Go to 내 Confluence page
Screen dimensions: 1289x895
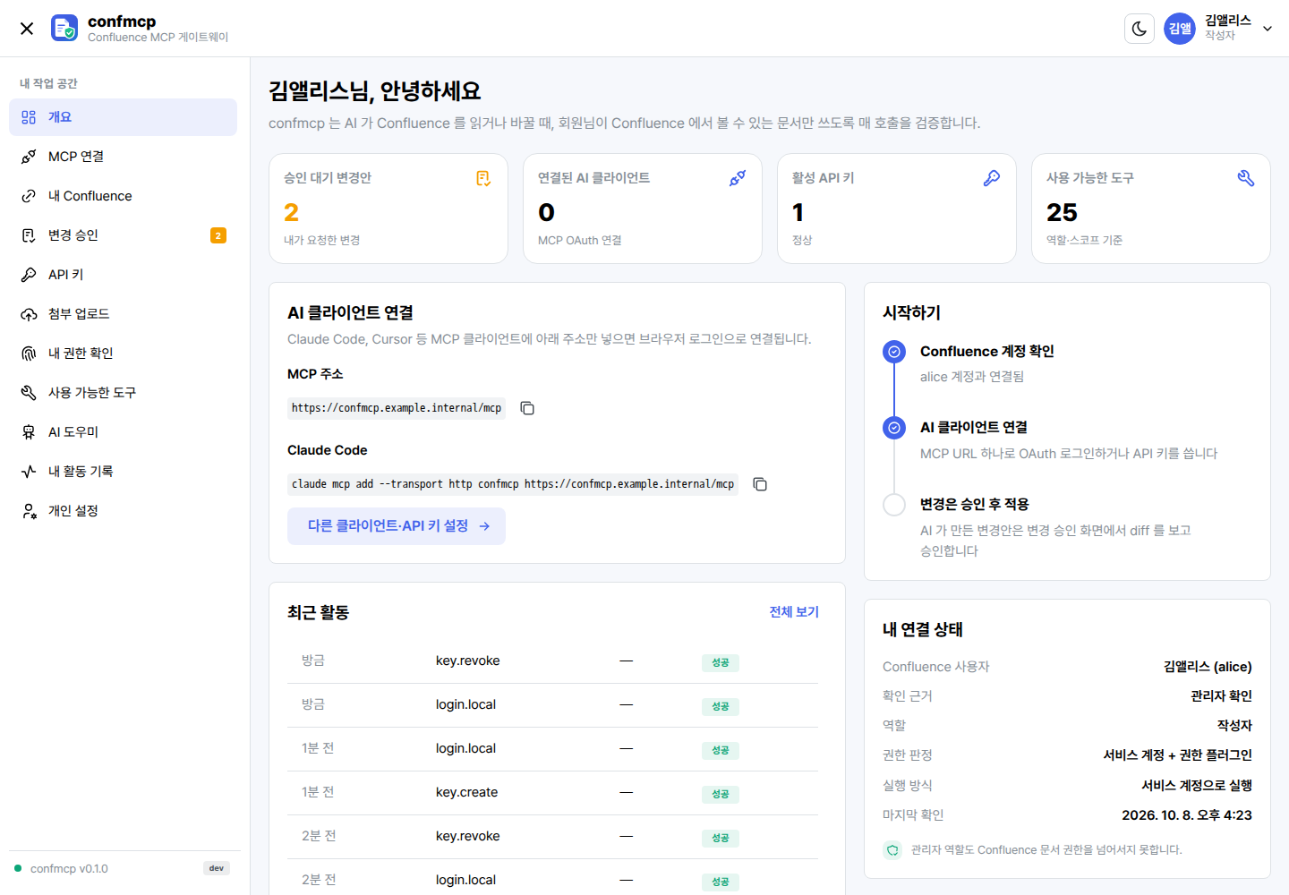123,196
